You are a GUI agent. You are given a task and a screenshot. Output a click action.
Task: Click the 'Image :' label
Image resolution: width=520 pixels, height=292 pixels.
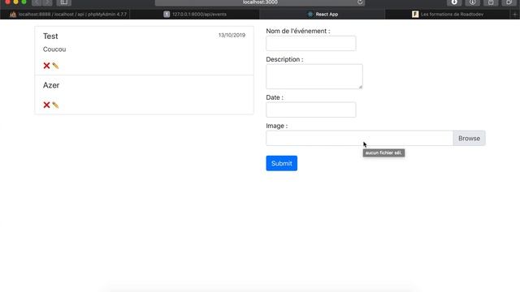pos(276,126)
